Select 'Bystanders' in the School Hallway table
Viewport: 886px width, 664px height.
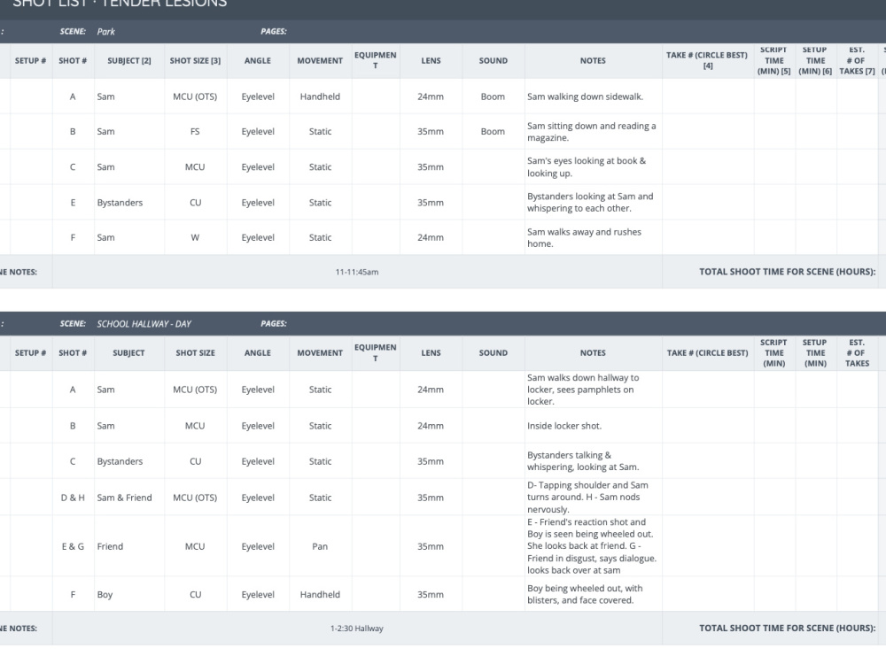tap(120, 461)
